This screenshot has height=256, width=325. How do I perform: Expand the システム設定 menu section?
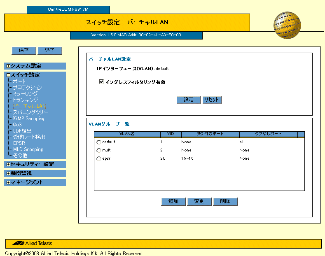pyautogui.click(x=8, y=66)
